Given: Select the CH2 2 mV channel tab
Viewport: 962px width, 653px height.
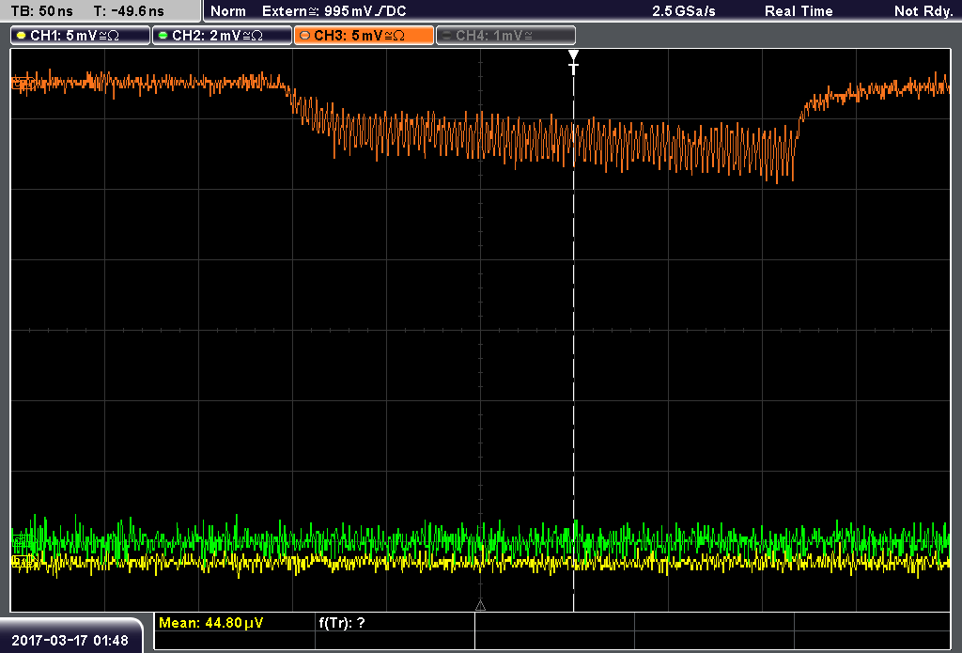Looking at the screenshot, I should click(222, 36).
